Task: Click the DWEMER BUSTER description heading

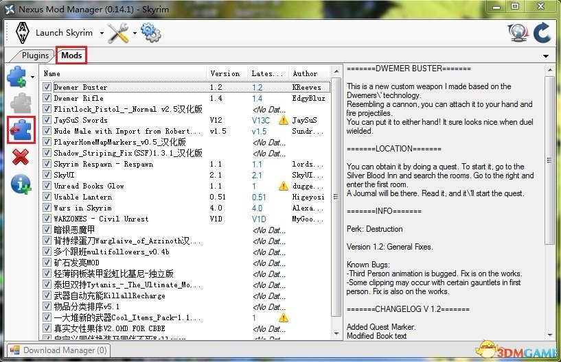Action: (409, 69)
